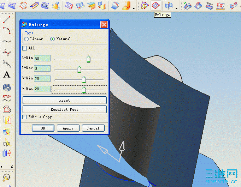Image resolution: width=241 pixels, height=187 pixels.
Task: Click the blue folded Trim and Extend icon
Action: click(115, 6)
